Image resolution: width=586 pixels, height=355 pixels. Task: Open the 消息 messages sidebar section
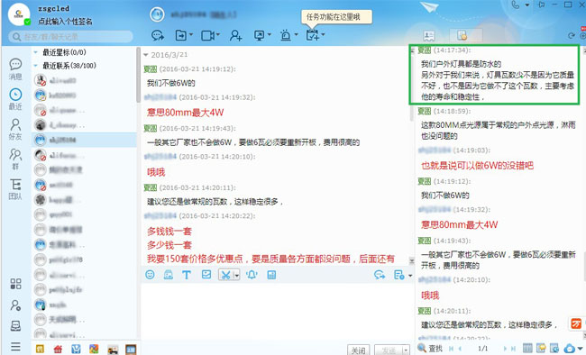pos(15,68)
